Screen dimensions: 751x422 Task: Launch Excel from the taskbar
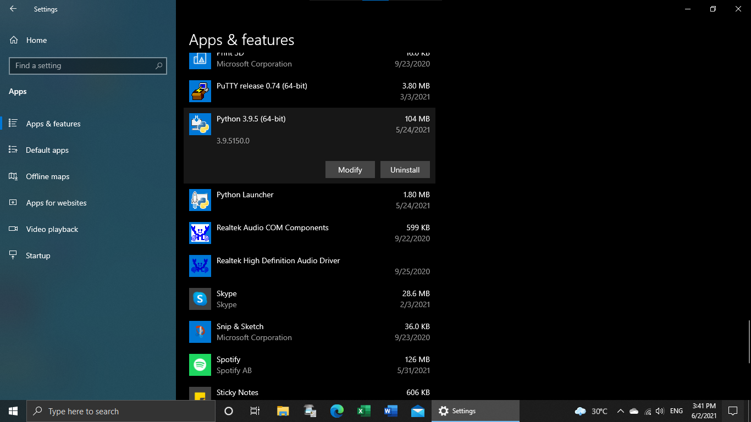pyautogui.click(x=363, y=411)
